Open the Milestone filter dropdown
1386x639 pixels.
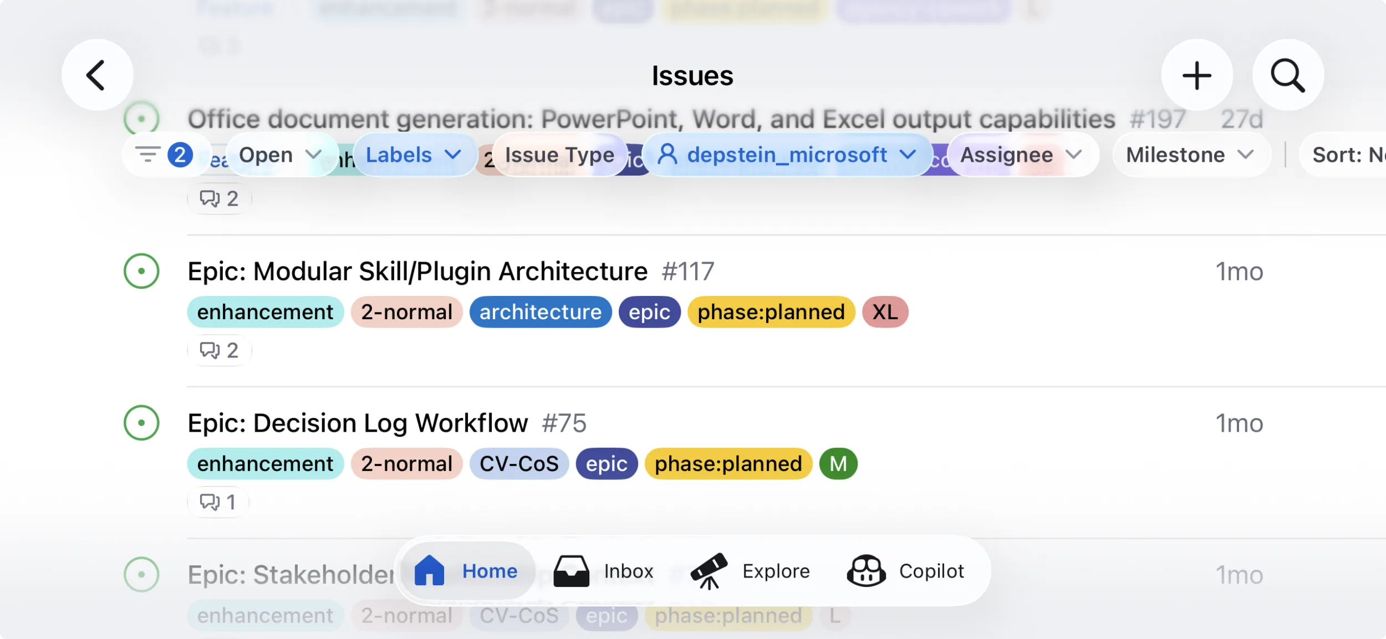coord(1190,155)
